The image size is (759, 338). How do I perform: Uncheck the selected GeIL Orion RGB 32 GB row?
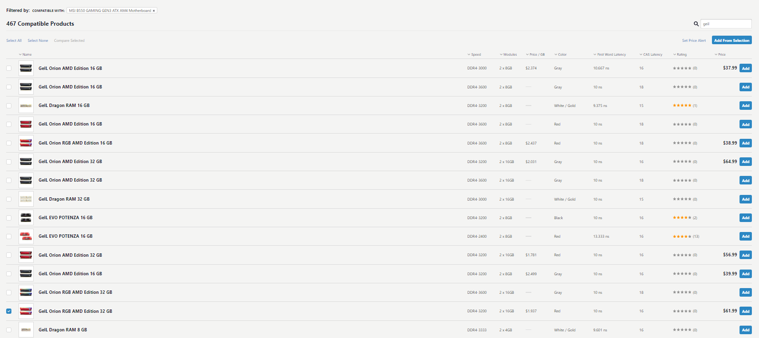(9, 311)
